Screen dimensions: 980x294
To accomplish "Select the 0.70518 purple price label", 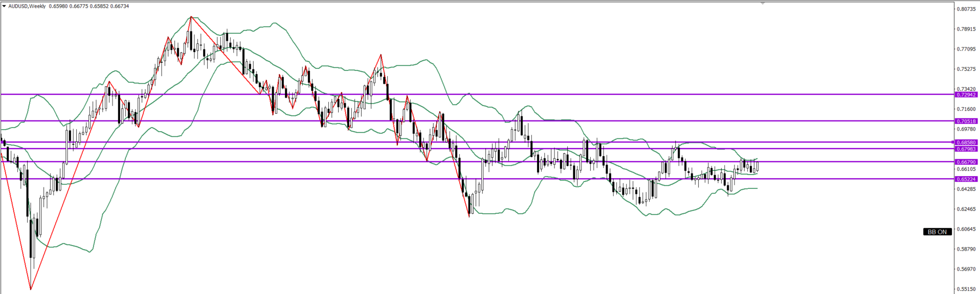I will (x=966, y=121).
